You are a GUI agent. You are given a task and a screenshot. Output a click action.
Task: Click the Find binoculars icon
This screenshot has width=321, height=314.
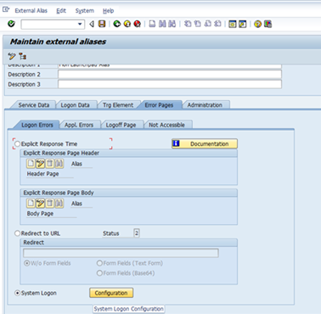162,24
